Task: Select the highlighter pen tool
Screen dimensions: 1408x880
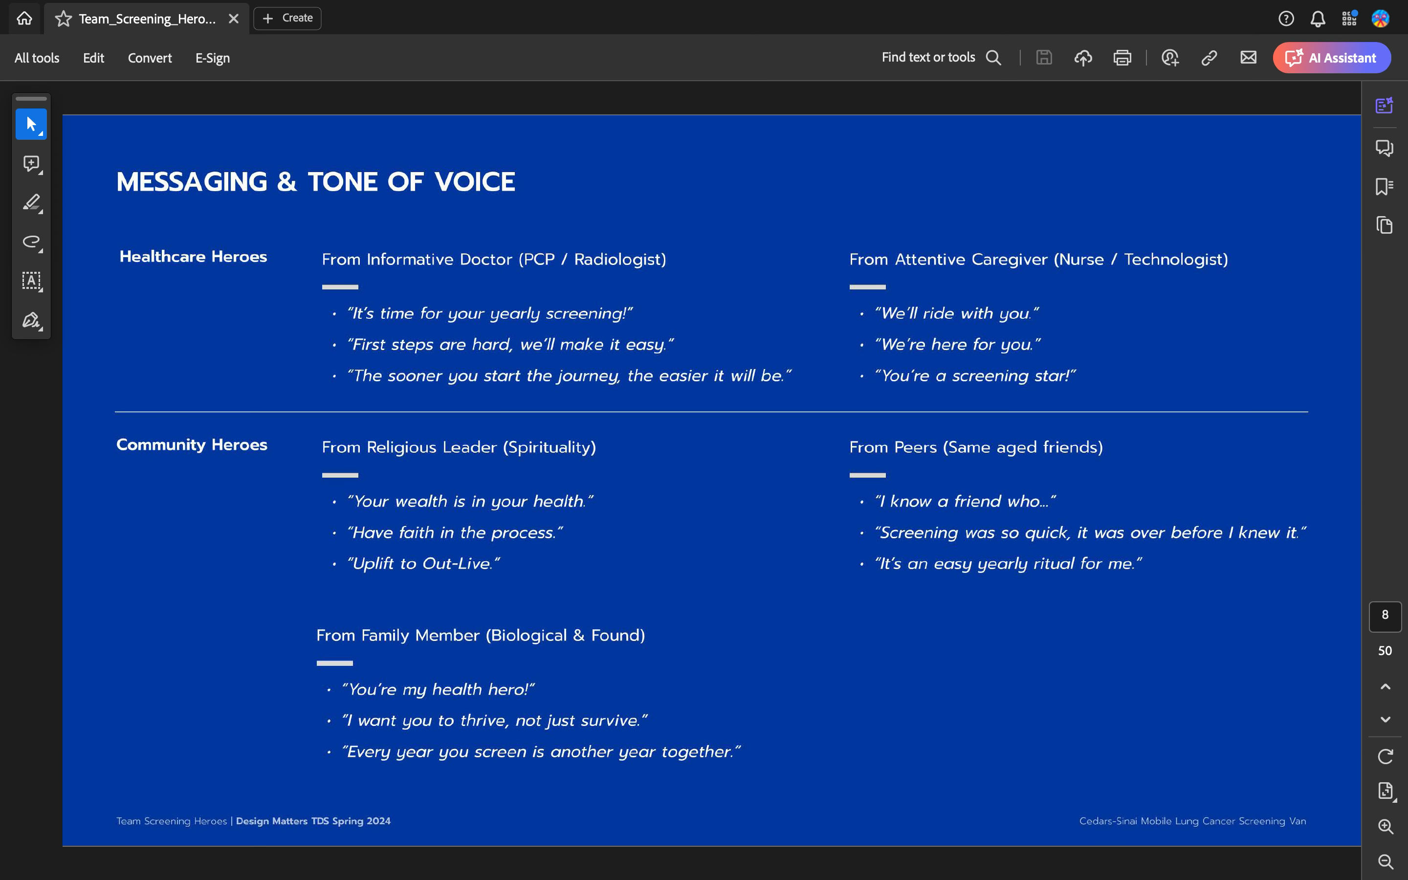Action: point(31,202)
